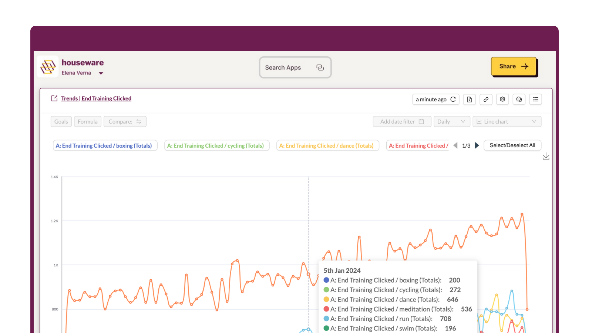This screenshot has width=592, height=333.
Task: Go to next legend page arrow
Action: 477,145
